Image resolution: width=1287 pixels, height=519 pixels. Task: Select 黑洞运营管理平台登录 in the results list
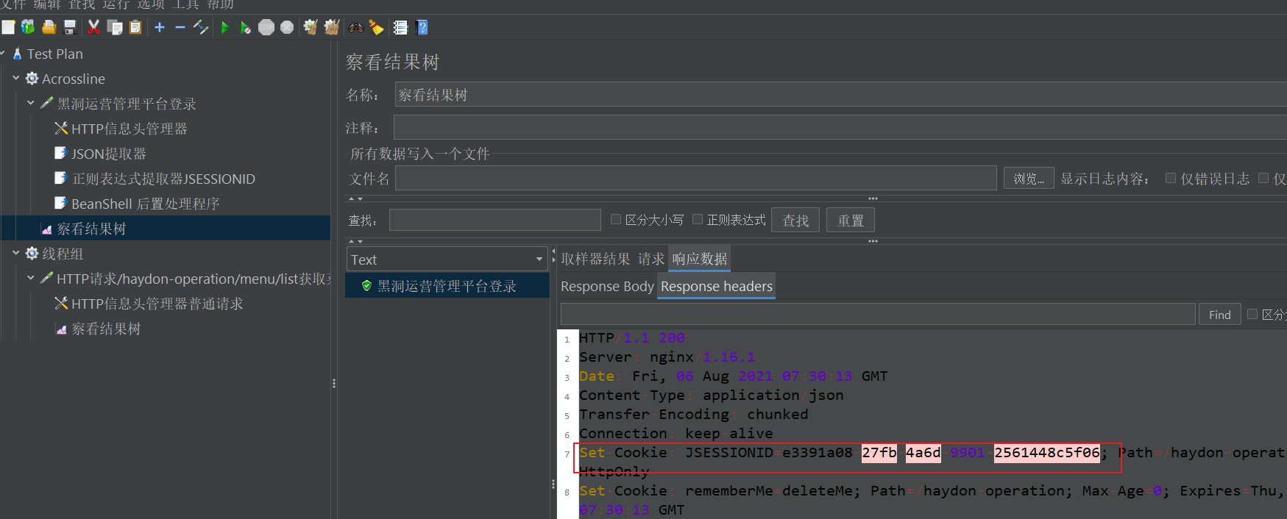tap(447, 286)
